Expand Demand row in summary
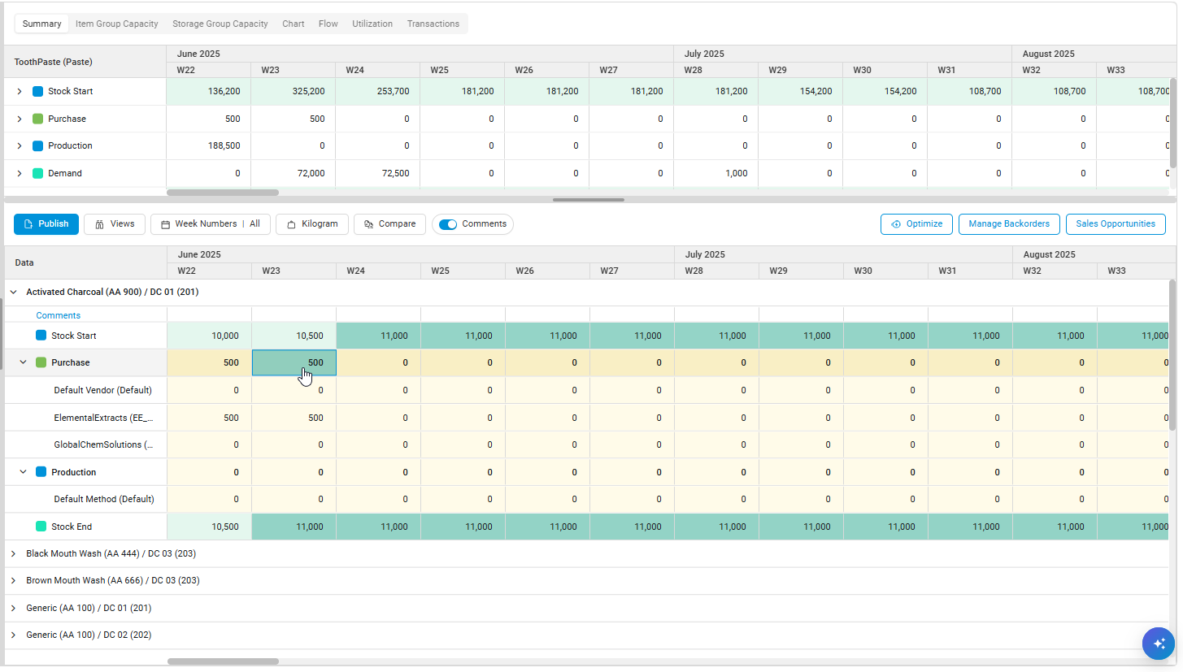The height and width of the screenshot is (672, 1183). pyautogui.click(x=20, y=173)
